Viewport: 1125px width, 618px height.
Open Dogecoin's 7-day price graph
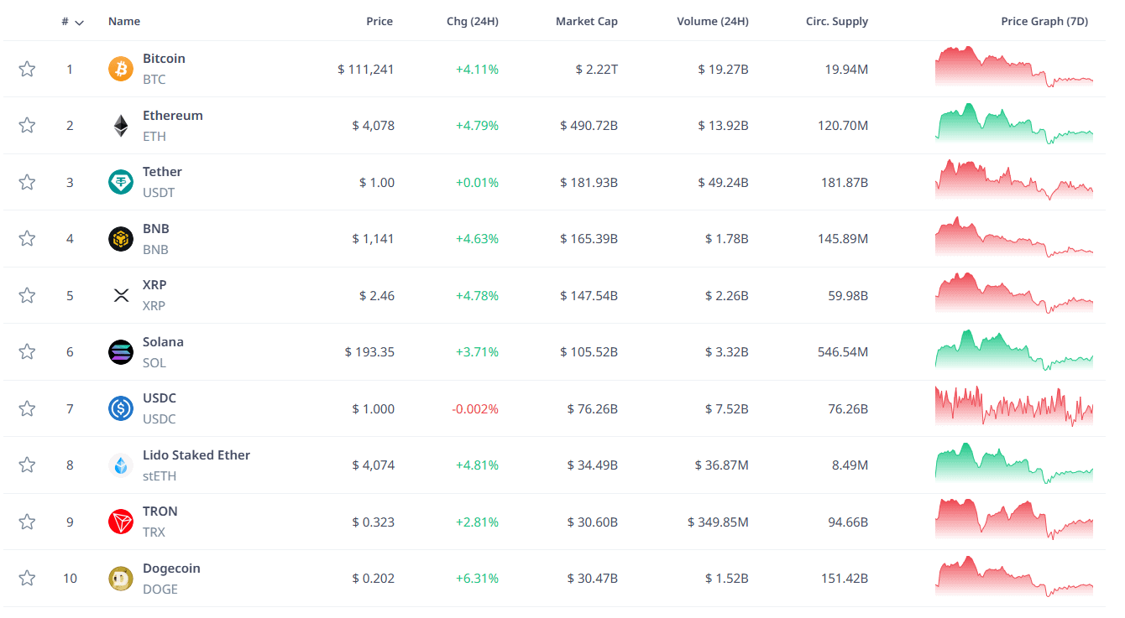(1014, 577)
